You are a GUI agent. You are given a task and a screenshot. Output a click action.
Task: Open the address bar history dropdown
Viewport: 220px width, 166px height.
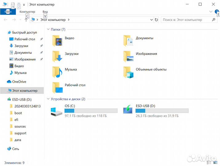[151, 20]
